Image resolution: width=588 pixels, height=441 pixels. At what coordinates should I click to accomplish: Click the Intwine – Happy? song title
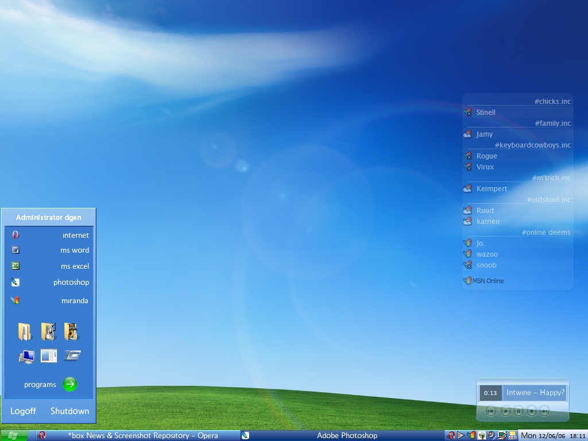tap(535, 393)
